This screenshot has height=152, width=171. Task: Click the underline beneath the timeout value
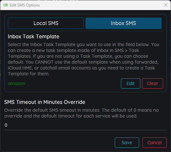pyautogui.click(x=85, y=130)
